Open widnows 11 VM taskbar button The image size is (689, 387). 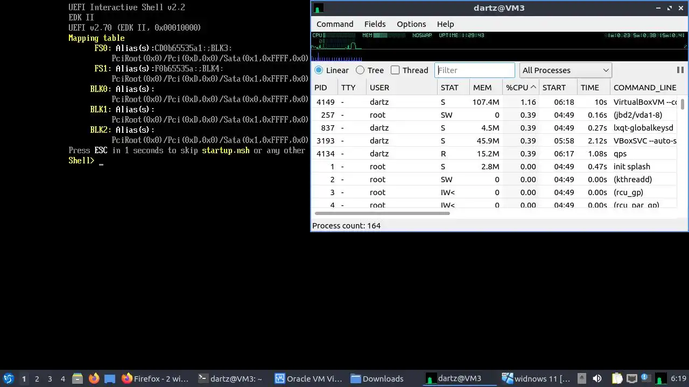[536, 379]
